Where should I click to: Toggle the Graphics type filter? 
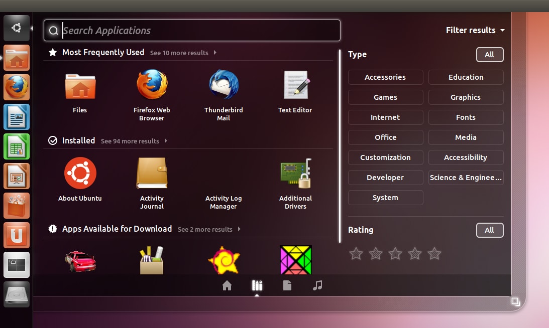466,97
